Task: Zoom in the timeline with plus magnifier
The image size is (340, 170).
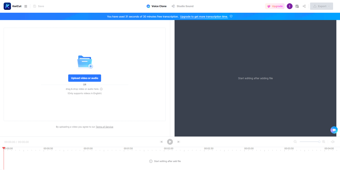Action: pos(324,142)
